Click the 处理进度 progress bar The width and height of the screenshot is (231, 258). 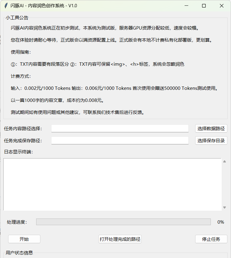pos(123,222)
